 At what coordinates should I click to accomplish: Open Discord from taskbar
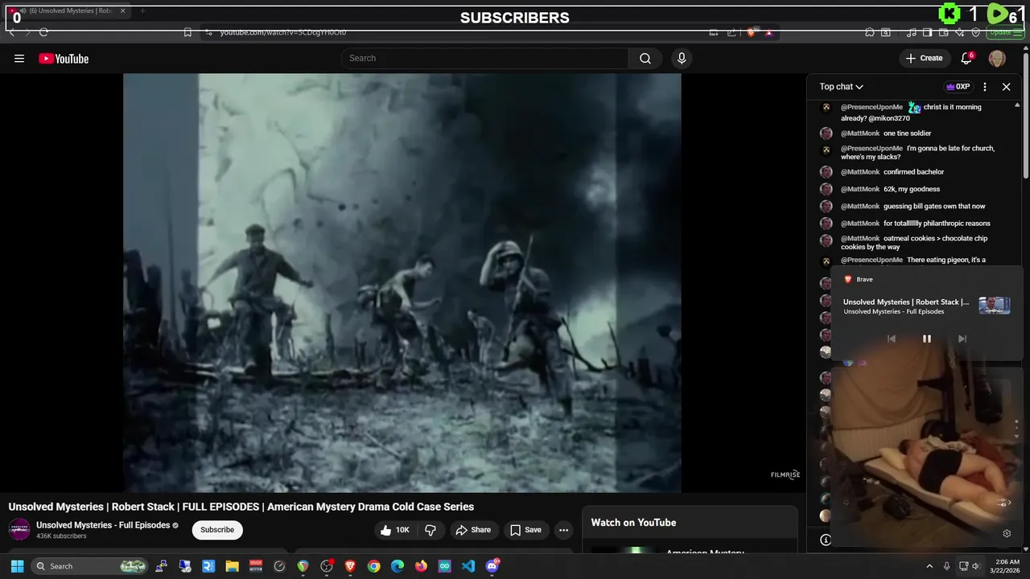coord(492,566)
